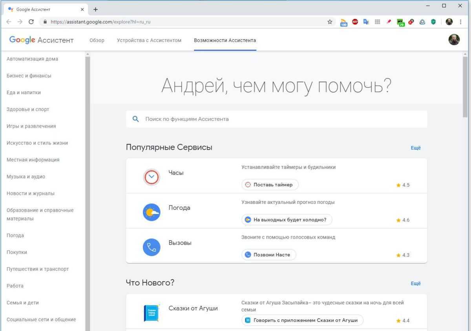The image size is (471, 331).
Task: Click the Поставь таймер suggestion chip
Action: [270, 185]
